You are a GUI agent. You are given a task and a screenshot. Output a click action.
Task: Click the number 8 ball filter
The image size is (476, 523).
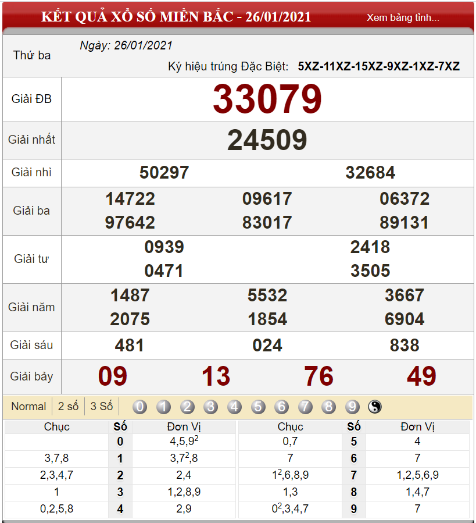click(329, 407)
